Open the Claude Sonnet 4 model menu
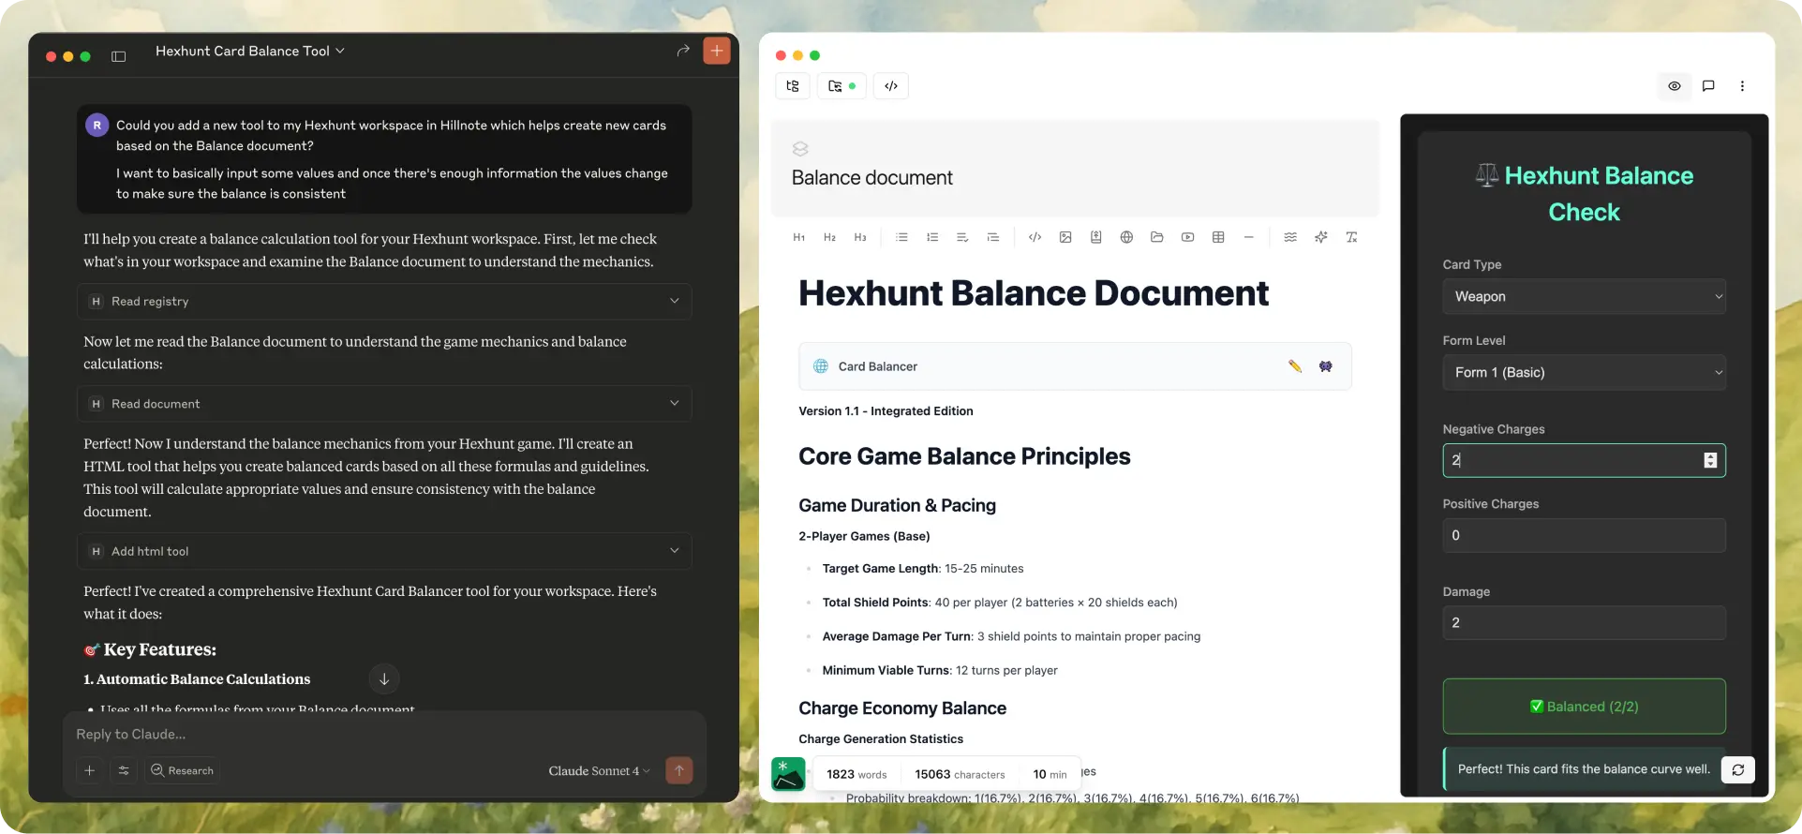Screen dimensions: 1802x834 click(x=599, y=771)
